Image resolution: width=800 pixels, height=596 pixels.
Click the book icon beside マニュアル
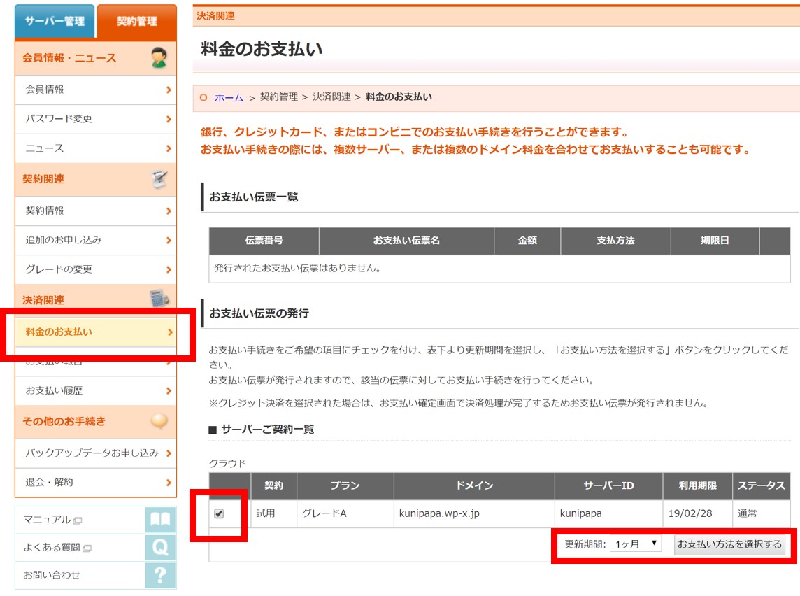click(x=160, y=520)
